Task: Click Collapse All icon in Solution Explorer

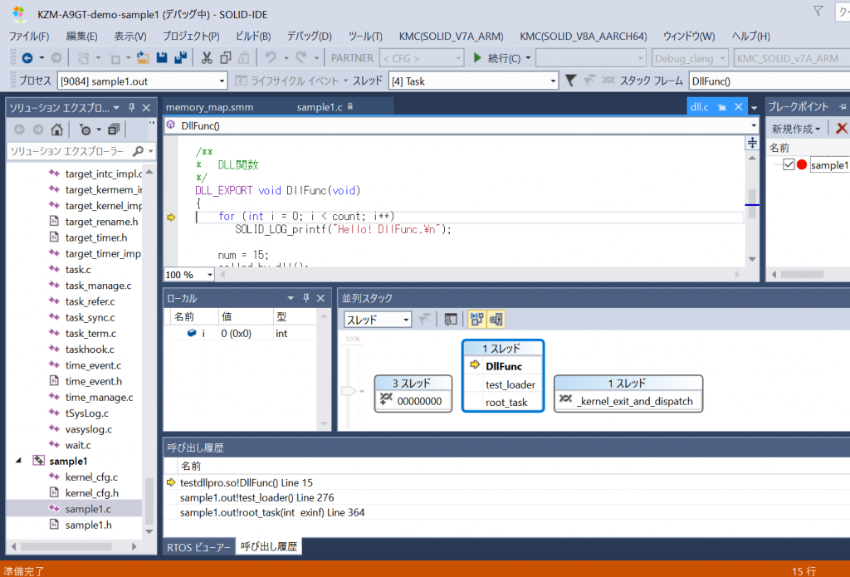Action: [x=114, y=130]
